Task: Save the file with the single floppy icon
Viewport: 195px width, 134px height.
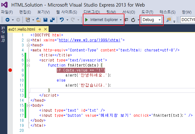Action: 45,20
